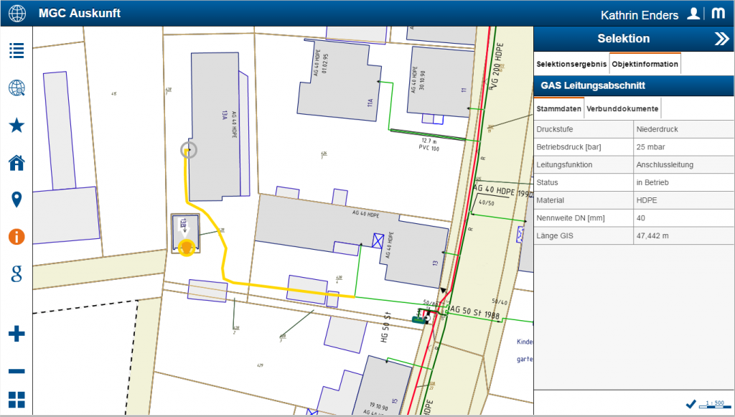Open the layer list icon in sidebar
735x417 pixels.
(17, 50)
